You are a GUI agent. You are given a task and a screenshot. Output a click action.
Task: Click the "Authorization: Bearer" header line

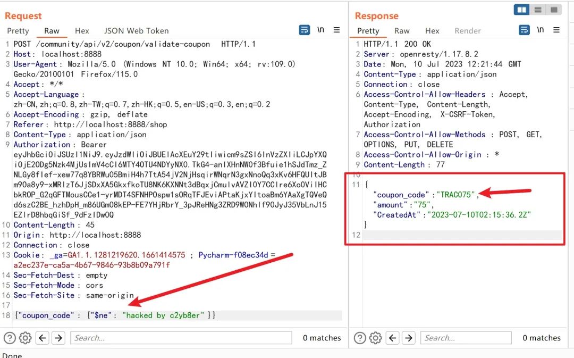[x=60, y=145]
